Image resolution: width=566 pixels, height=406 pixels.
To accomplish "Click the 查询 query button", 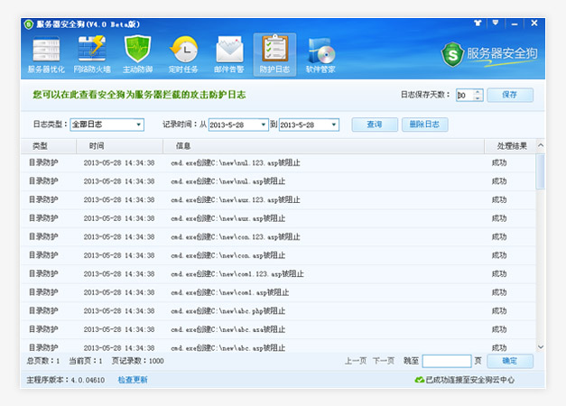I will (374, 125).
